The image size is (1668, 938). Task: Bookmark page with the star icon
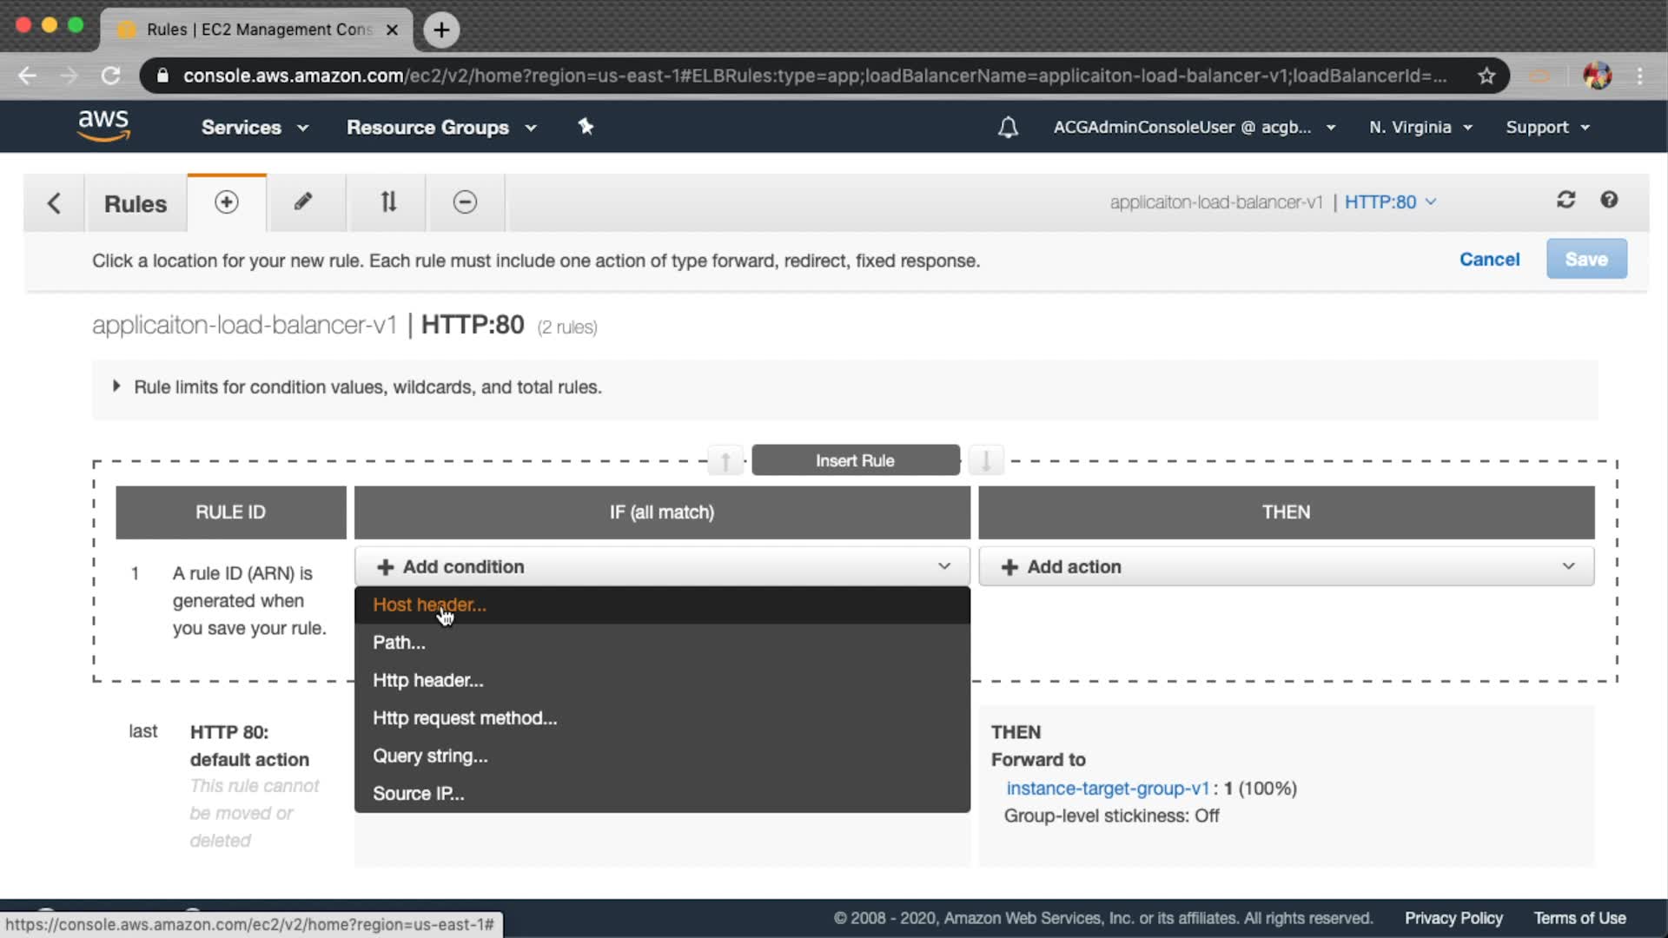(x=1486, y=76)
